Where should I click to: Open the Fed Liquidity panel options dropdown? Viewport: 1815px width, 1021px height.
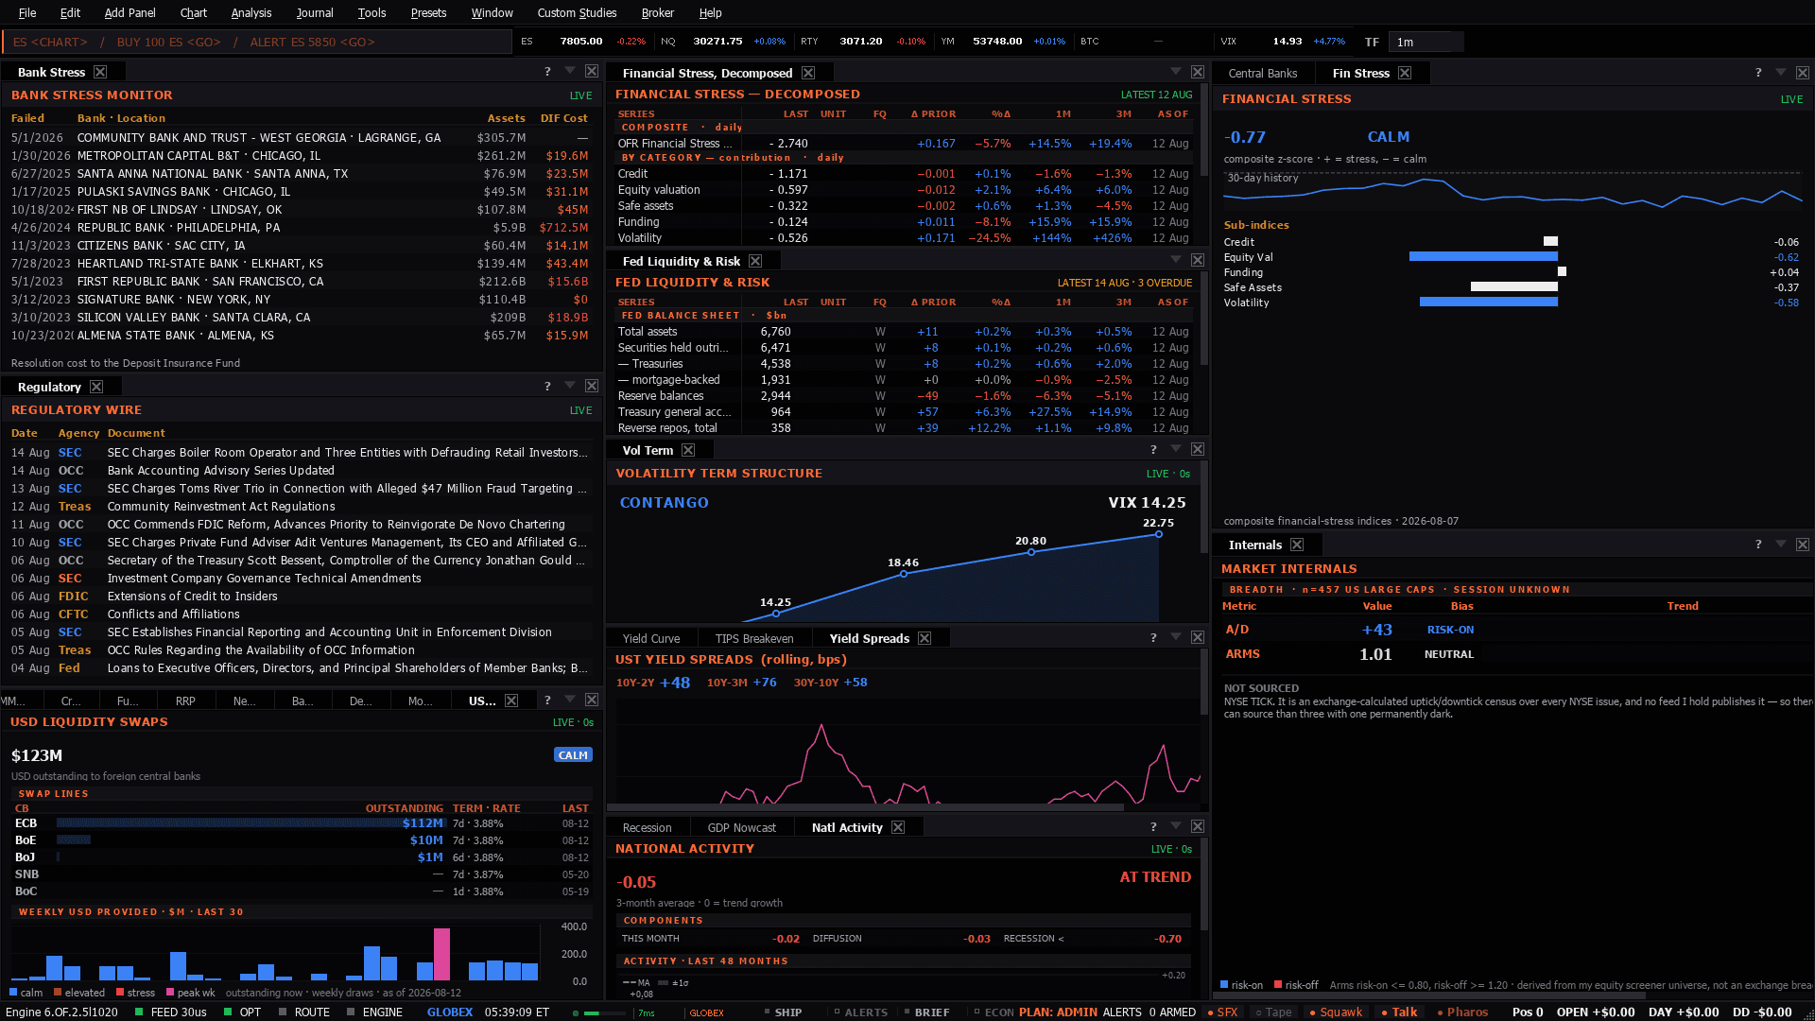tap(1176, 260)
